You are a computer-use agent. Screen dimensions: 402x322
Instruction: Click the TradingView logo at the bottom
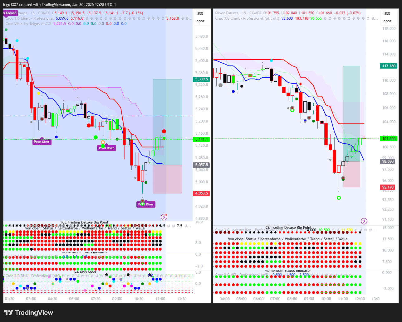[x=28, y=313]
